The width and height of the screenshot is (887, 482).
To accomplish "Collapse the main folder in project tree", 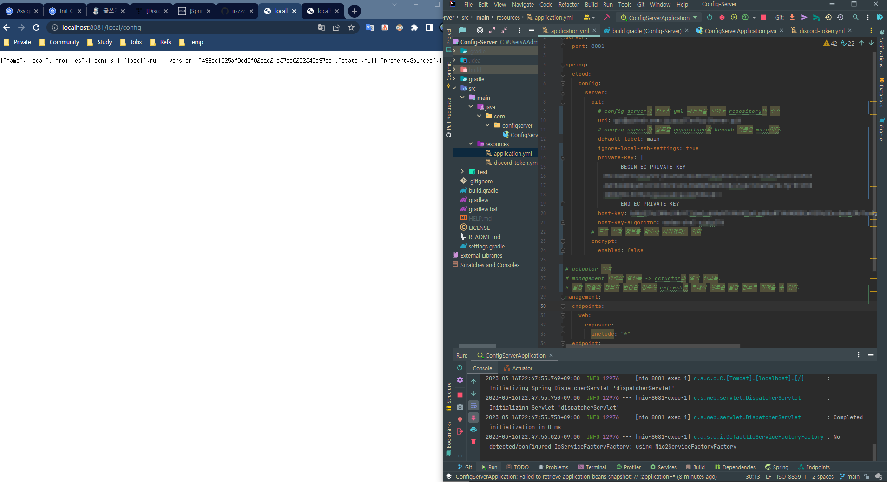I will pyautogui.click(x=462, y=98).
